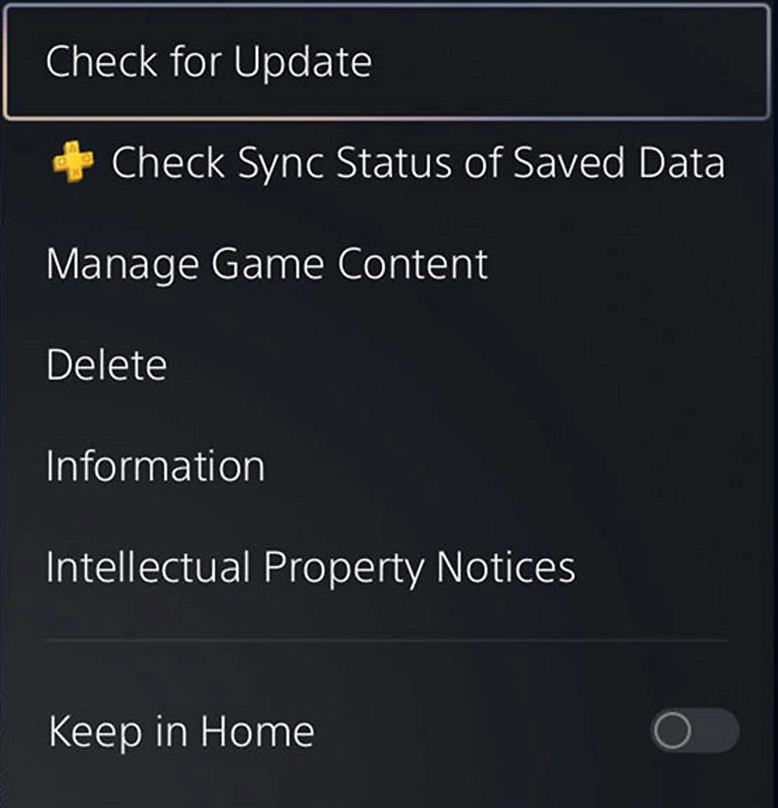View Intellectual Property Notices
This screenshot has width=778, height=808.
[x=310, y=565]
